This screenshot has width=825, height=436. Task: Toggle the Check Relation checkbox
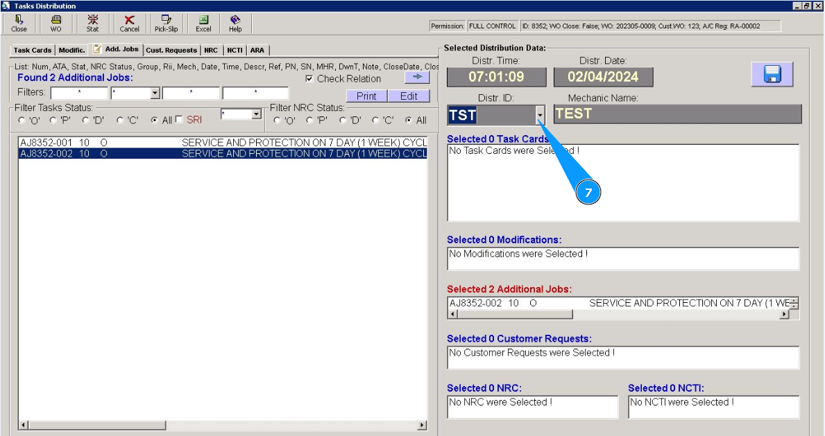tap(309, 79)
